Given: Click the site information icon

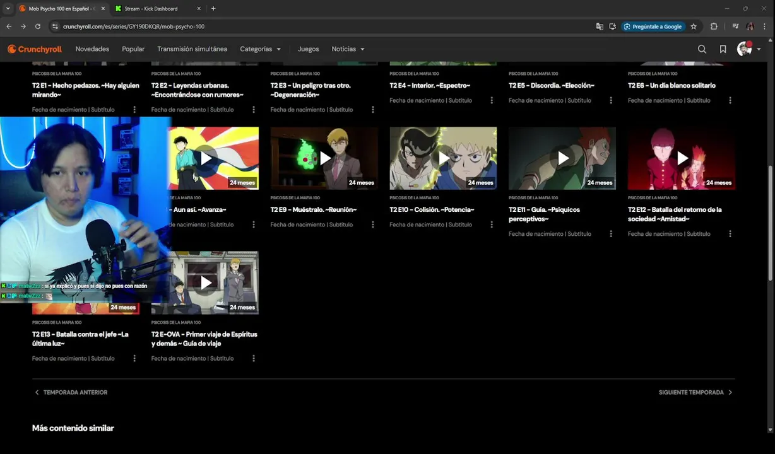Looking at the screenshot, I should pos(55,26).
